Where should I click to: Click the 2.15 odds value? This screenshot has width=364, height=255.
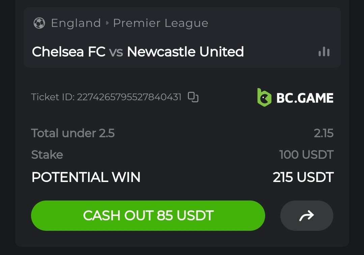(x=324, y=134)
